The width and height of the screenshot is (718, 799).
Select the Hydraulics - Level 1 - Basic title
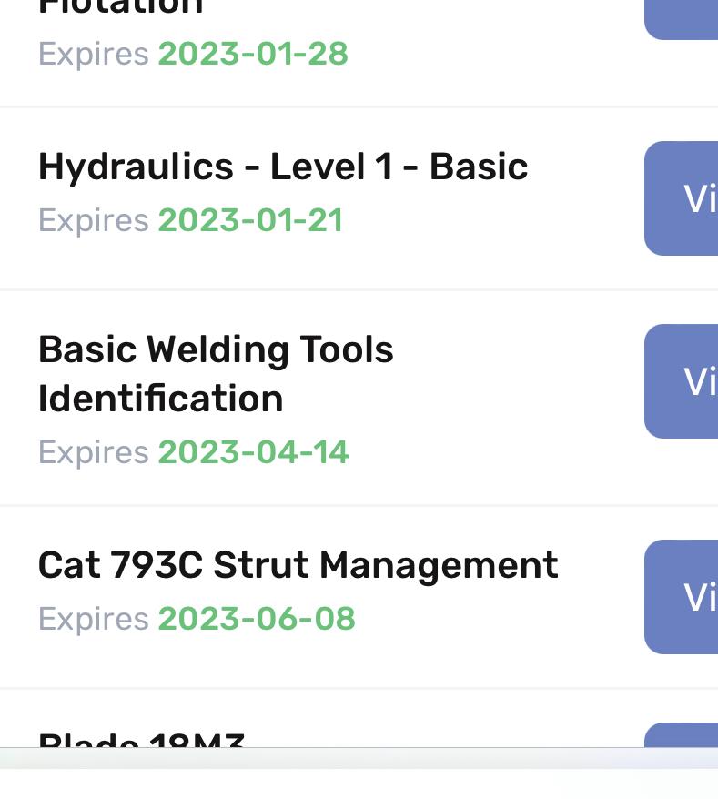point(283,167)
